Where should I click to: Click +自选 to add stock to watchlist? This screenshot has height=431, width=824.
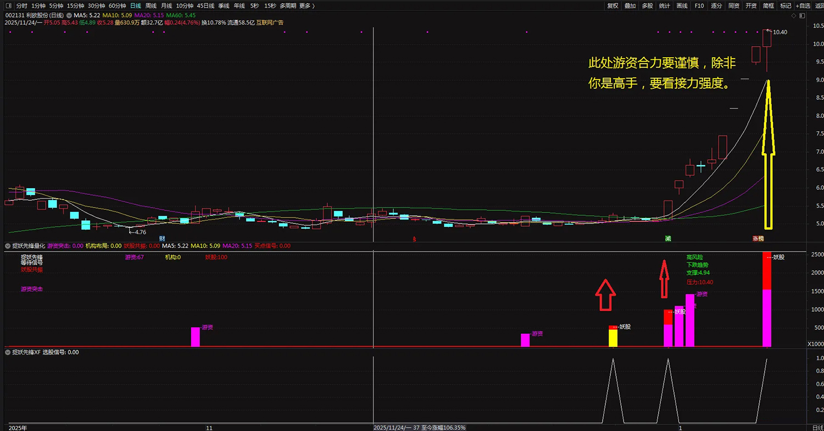pos(802,5)
